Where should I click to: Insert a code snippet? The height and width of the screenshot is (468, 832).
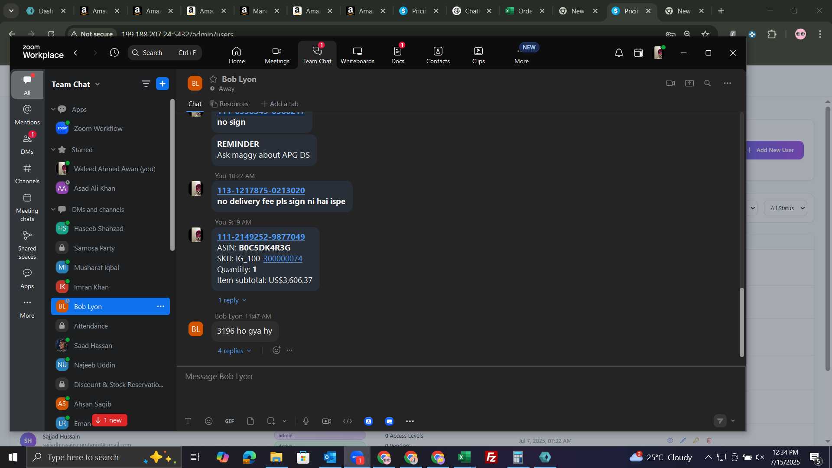(348, 421)
